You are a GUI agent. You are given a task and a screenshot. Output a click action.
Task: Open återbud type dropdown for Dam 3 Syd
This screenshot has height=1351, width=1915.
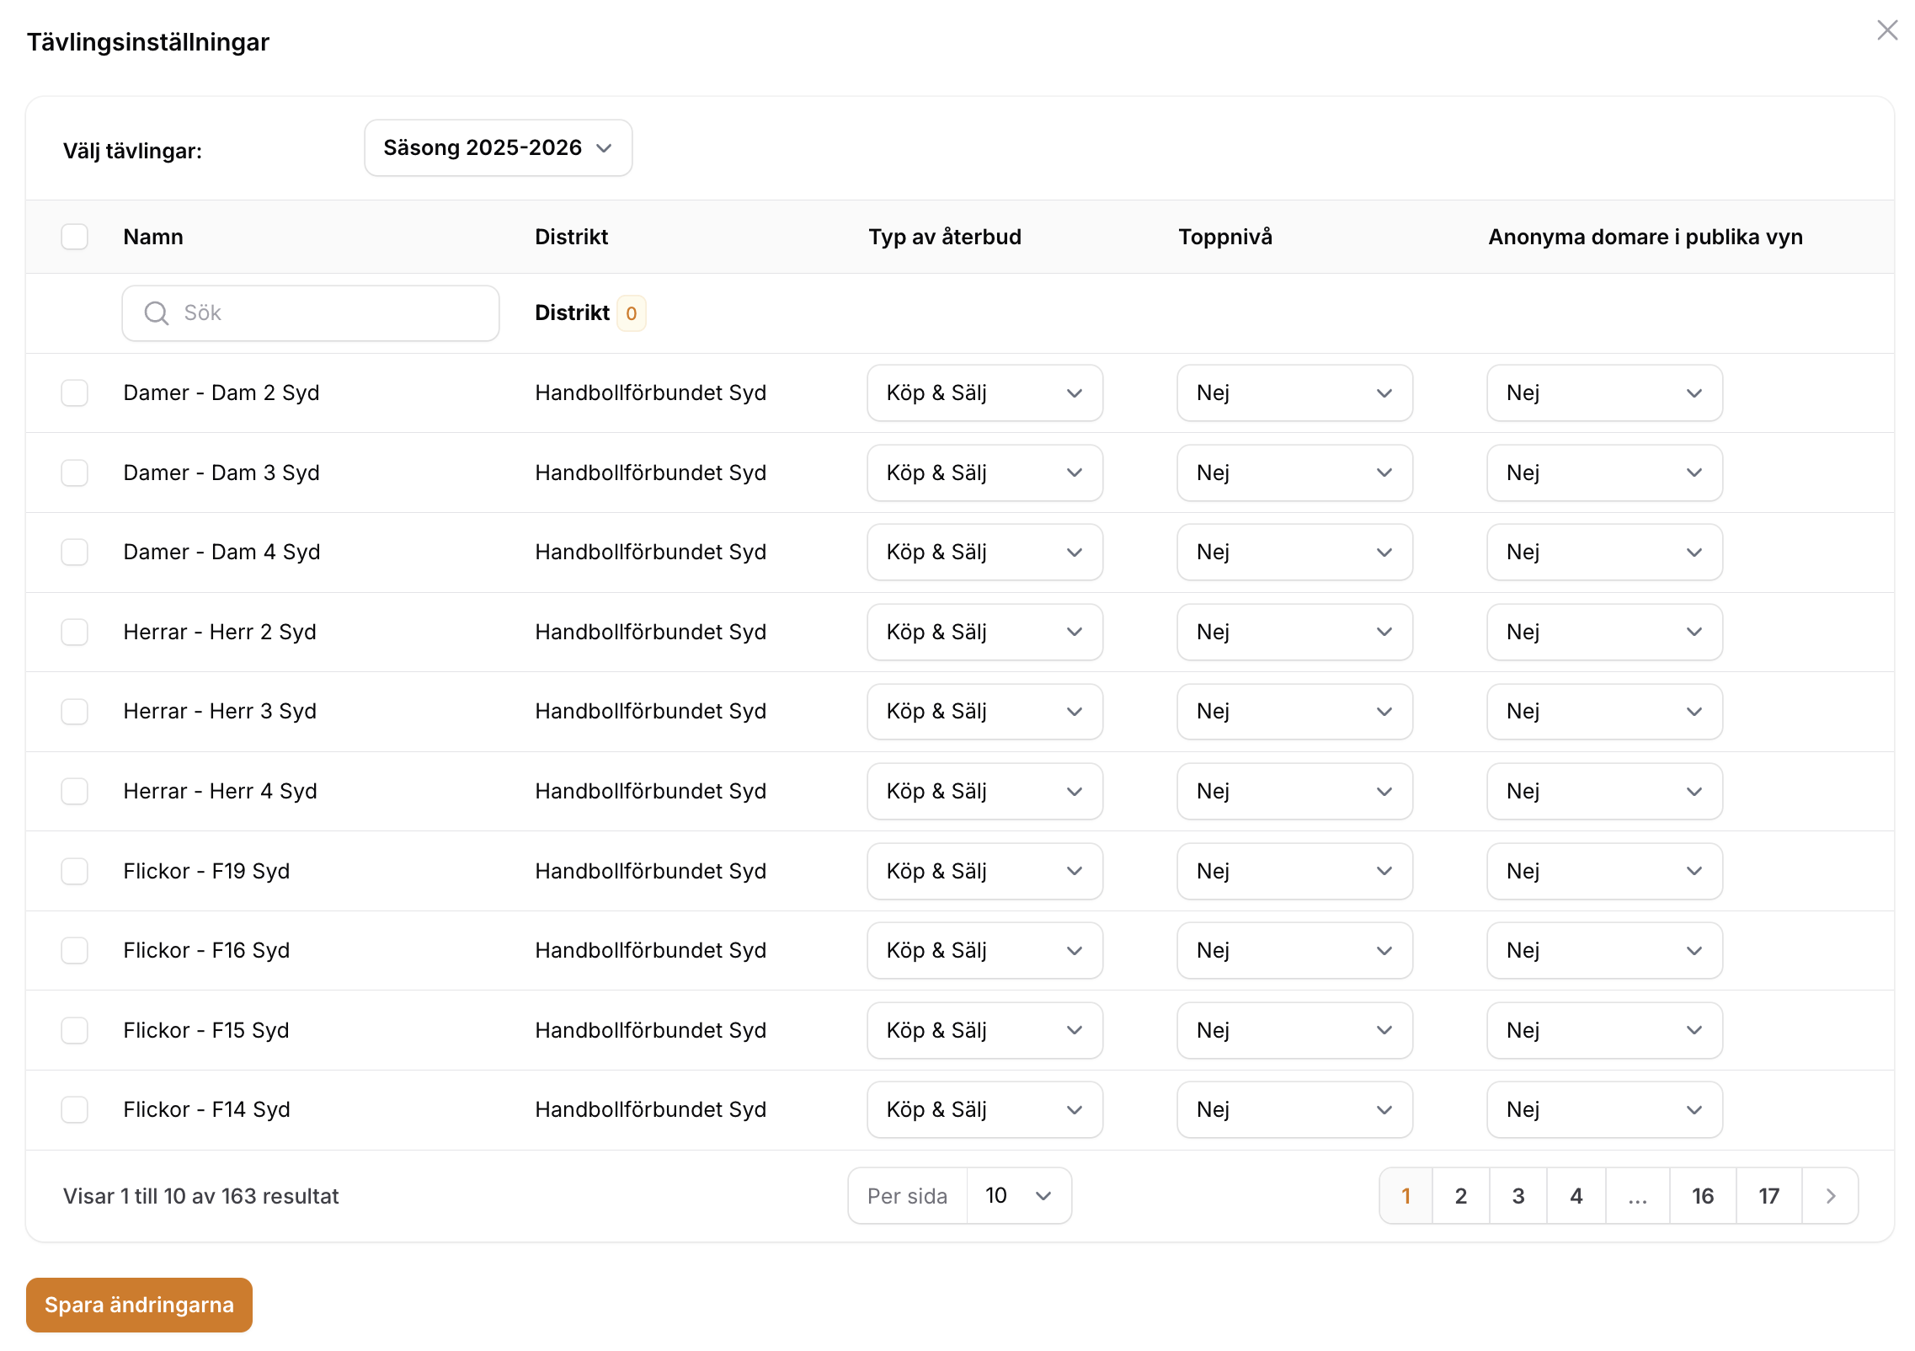[985, 473]
